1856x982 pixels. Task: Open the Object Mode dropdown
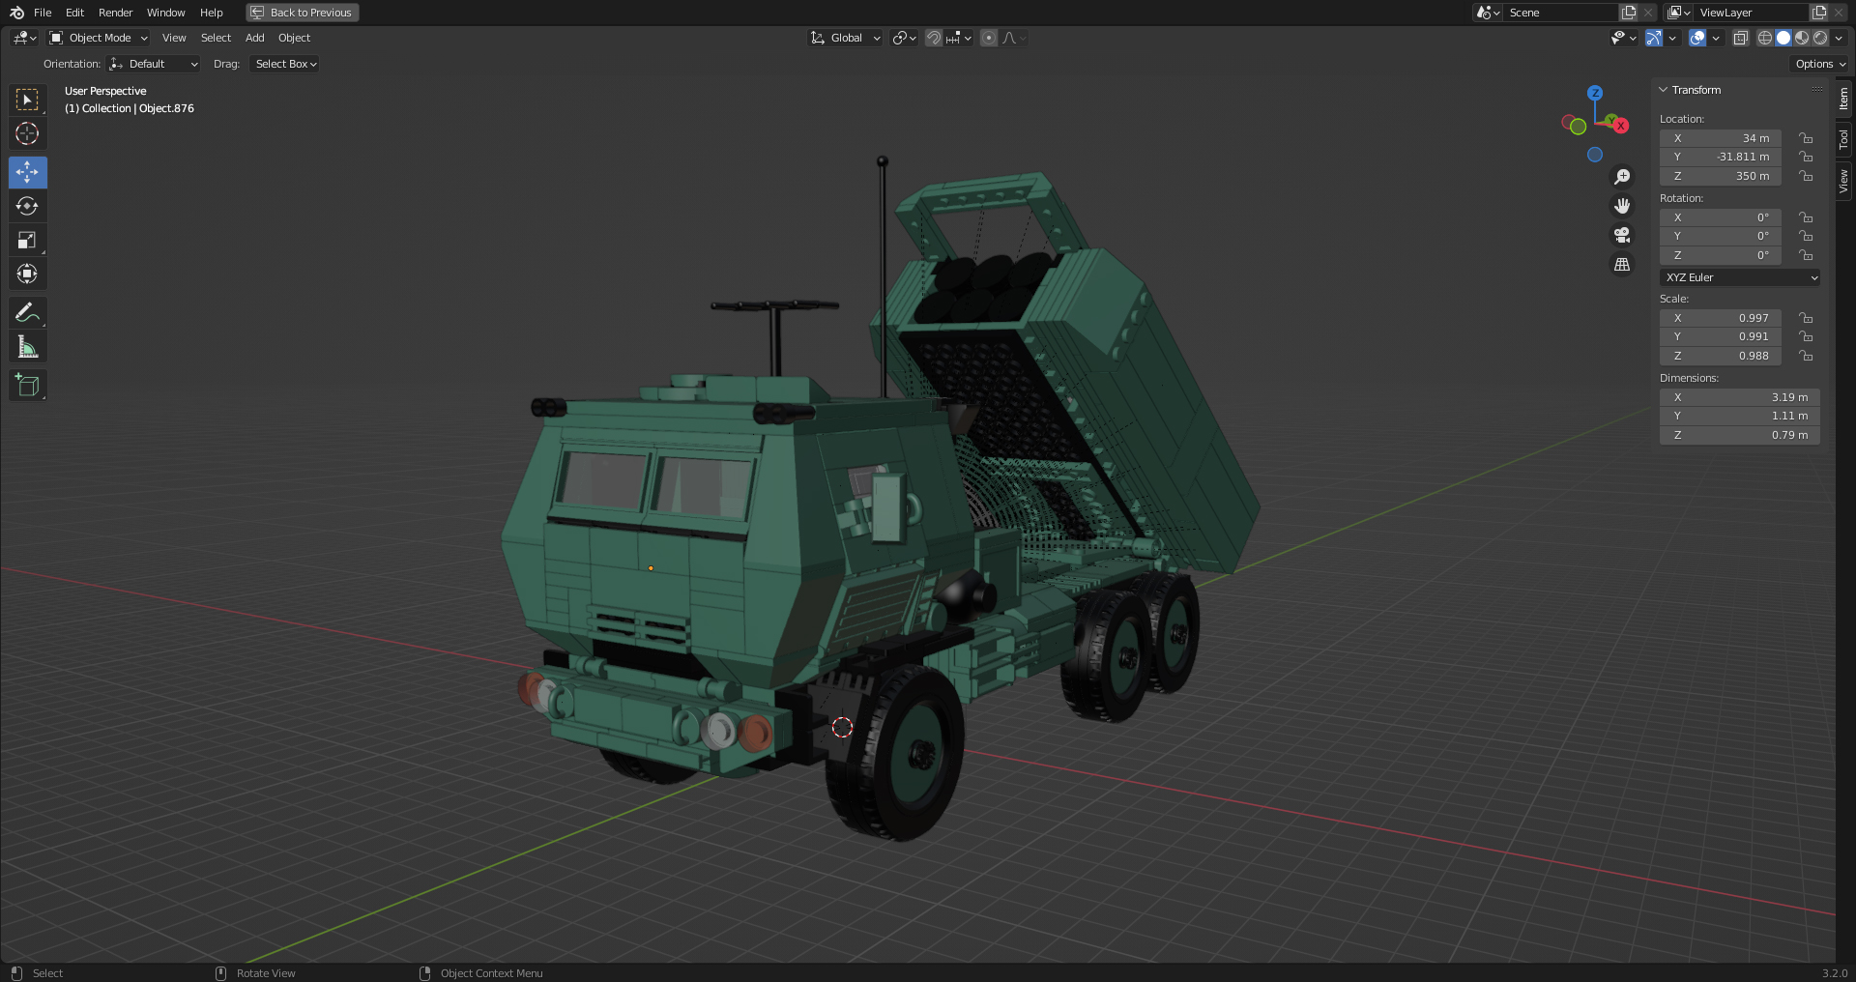pyautogui.click(x=100, y=39)
